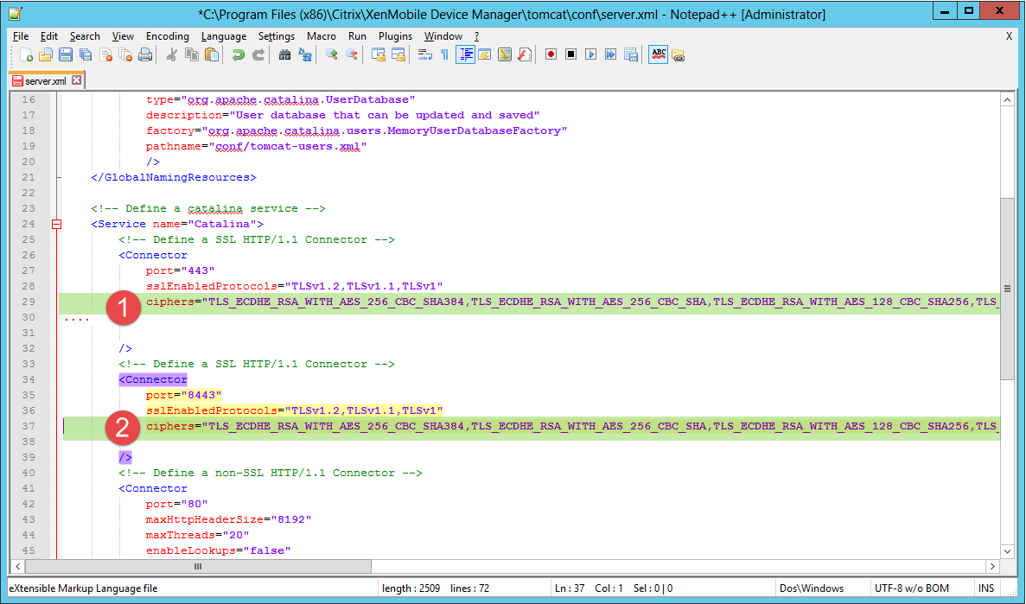Click the vertical scrollbar thumb
1026x604 pixels.
[1007, 289]
